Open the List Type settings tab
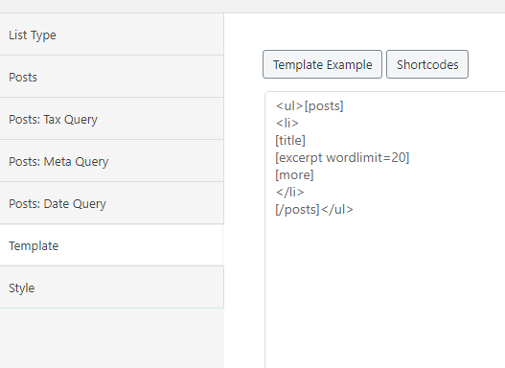This screenshot has height=368, width=505. 112,34
